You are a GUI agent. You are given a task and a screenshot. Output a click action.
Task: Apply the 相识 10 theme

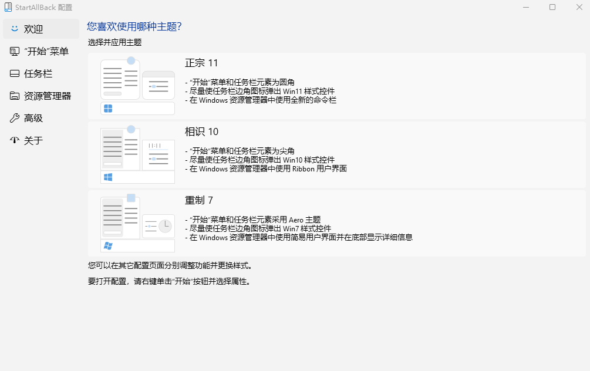(337, 154)
